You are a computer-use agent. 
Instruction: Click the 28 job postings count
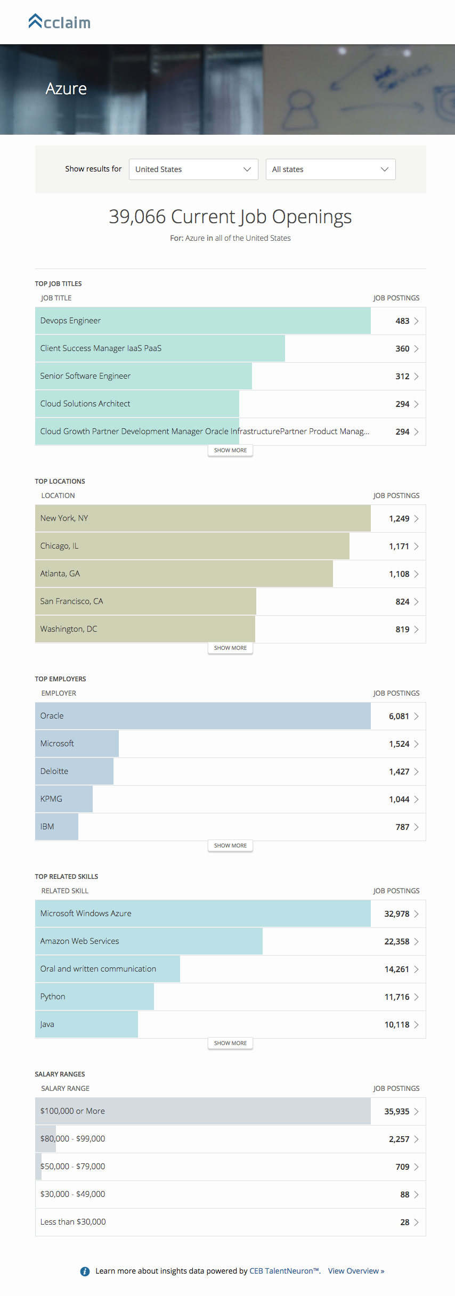405,1222
